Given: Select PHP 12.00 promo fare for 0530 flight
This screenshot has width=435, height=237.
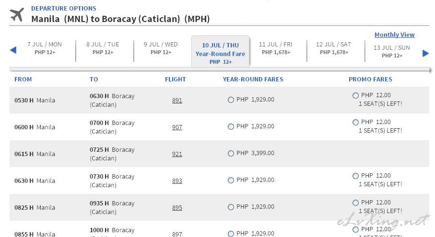Looking at the screenshot, I should [355, 96].
